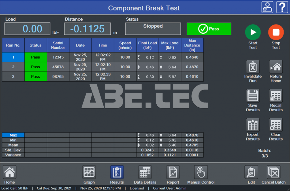The image size is (290, 191).
Task: Open the Data Details tab
Action: (145, 172)
